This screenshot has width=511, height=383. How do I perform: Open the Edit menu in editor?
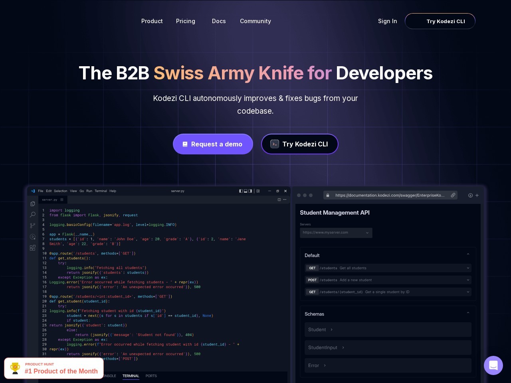(x=49, y=191)
